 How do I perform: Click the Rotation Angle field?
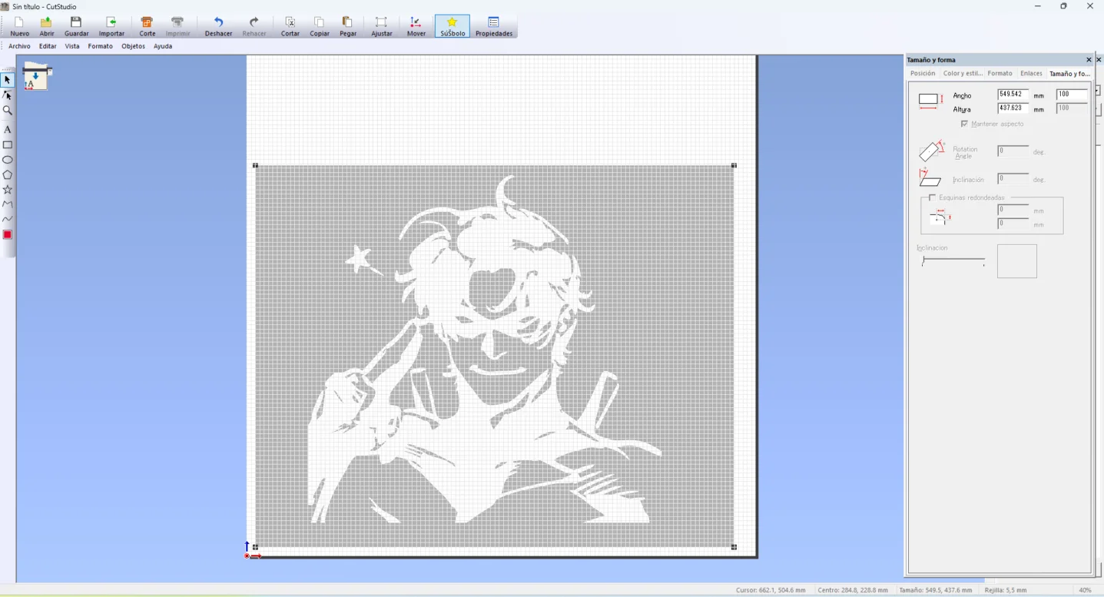[1013, 151]
